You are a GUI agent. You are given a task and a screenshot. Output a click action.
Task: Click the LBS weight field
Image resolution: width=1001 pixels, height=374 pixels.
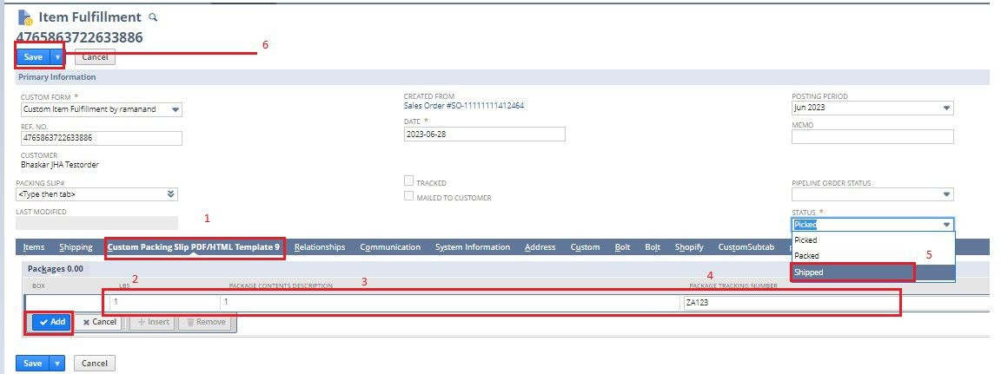[165, 303]
